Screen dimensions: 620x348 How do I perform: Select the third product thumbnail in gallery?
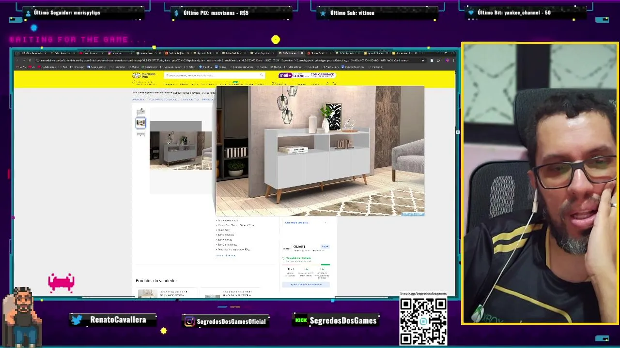coord(140,134)
